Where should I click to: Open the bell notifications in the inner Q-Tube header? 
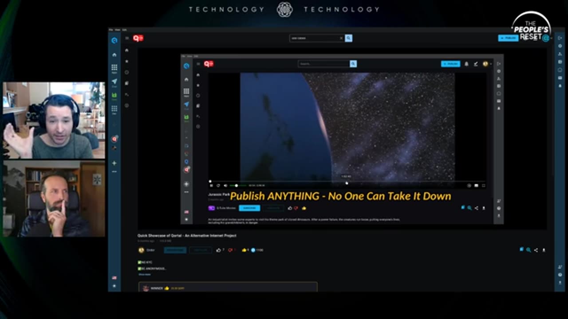466,64
